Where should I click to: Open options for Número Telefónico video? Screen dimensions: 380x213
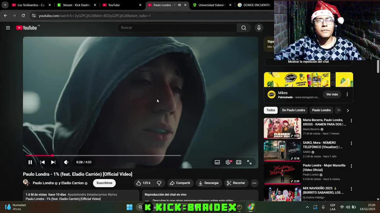coord(351,143)
